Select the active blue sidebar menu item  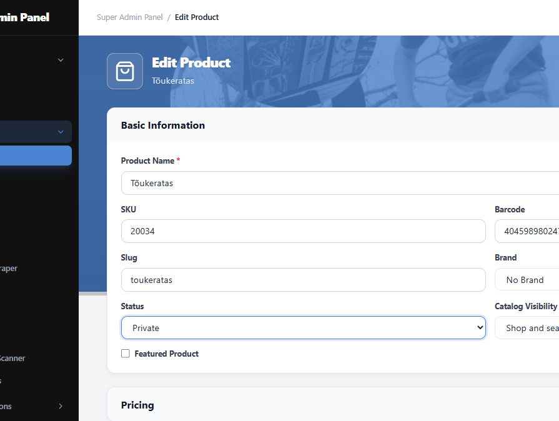click(36, 156)
